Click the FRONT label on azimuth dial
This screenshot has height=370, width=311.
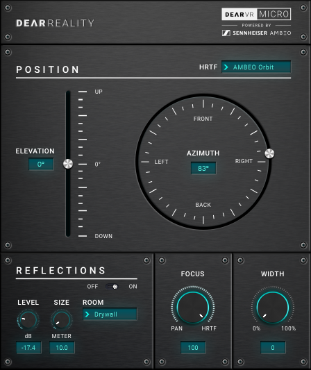pos(203,119)
